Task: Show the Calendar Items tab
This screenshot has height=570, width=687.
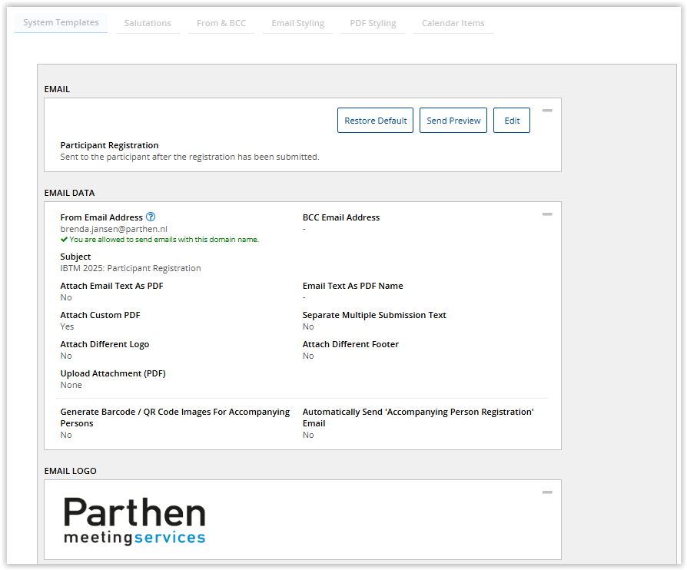Action: [453, 24]
